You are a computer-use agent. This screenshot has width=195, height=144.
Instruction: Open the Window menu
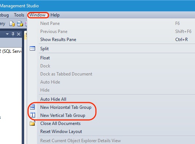tap(37, 15)
